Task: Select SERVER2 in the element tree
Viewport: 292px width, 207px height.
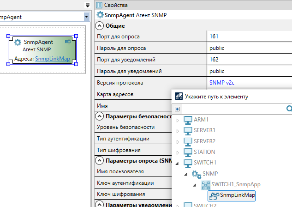Action: coord(204,141)
